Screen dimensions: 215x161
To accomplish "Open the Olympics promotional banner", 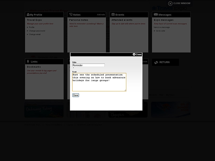I will pos(128,110).
